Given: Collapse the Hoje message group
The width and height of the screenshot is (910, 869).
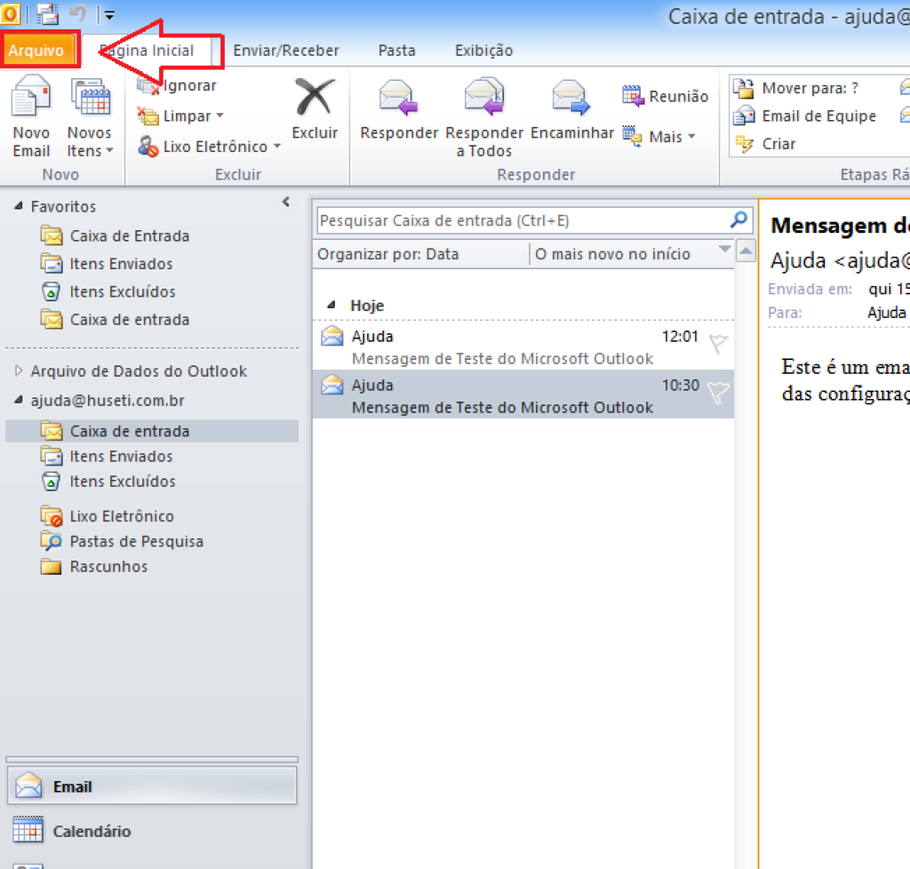Looking at the screenshot, I should [331, 305].
